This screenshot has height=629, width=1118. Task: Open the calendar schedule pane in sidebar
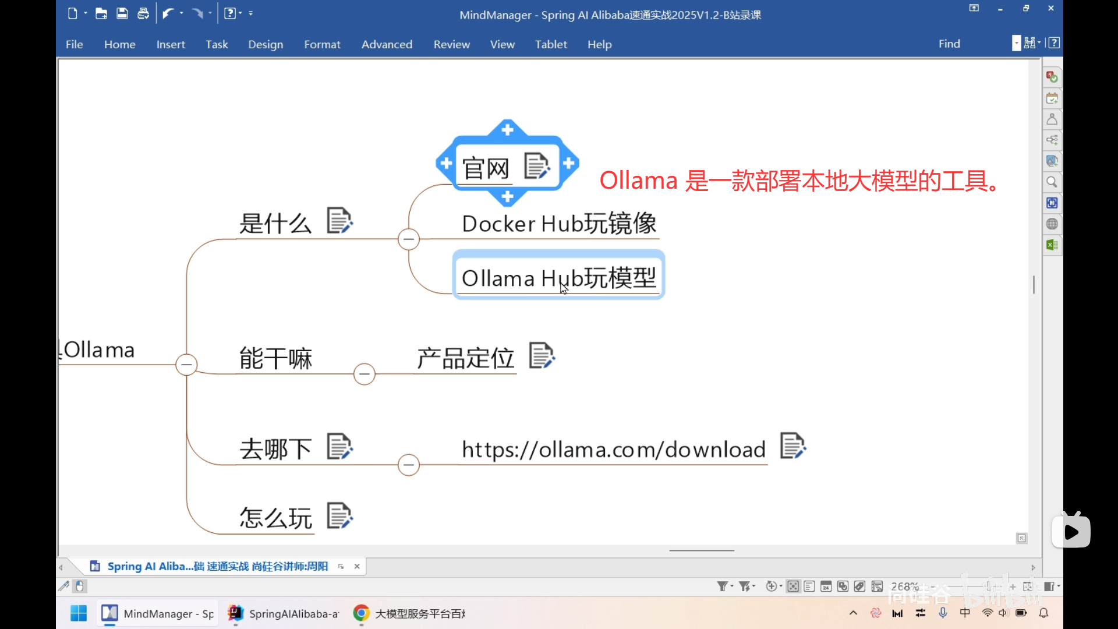tap(1052, 98)
